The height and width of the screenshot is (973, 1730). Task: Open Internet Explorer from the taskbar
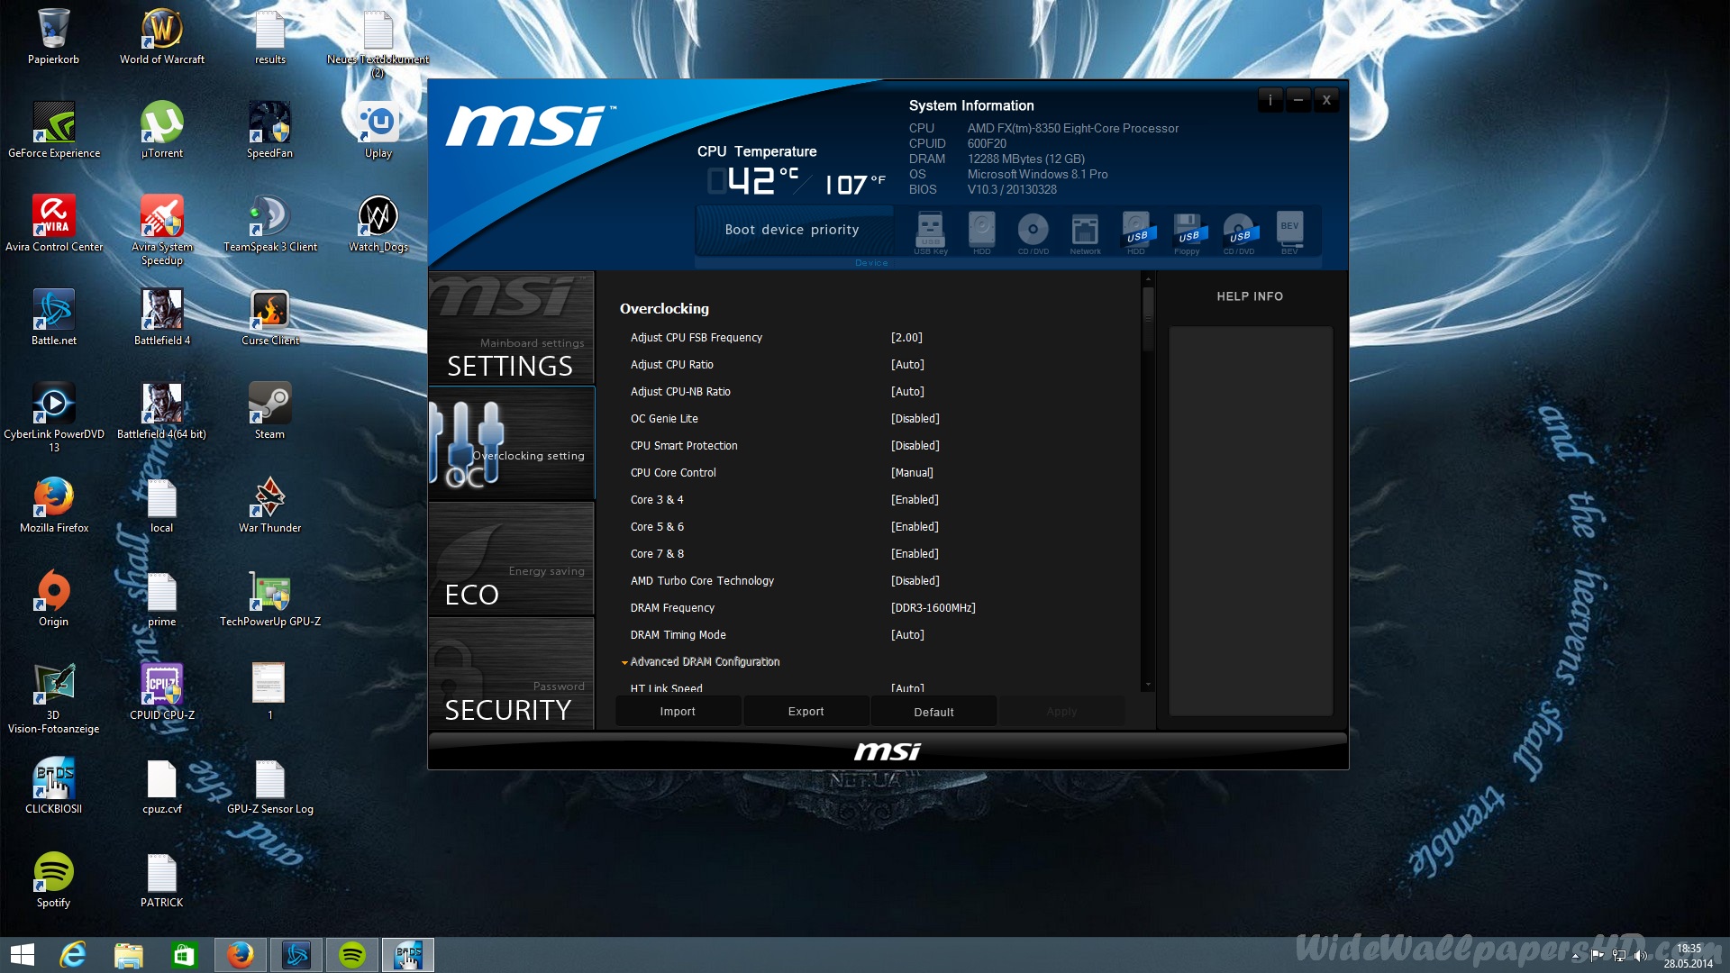click(x=73, y=955)
